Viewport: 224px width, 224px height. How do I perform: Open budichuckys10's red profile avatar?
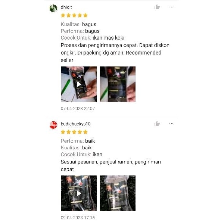[53, 125]
